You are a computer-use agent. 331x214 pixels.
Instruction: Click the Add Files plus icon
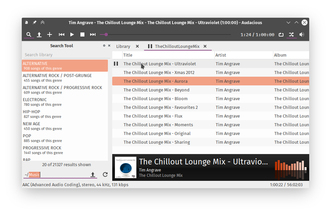coord(49,34)
